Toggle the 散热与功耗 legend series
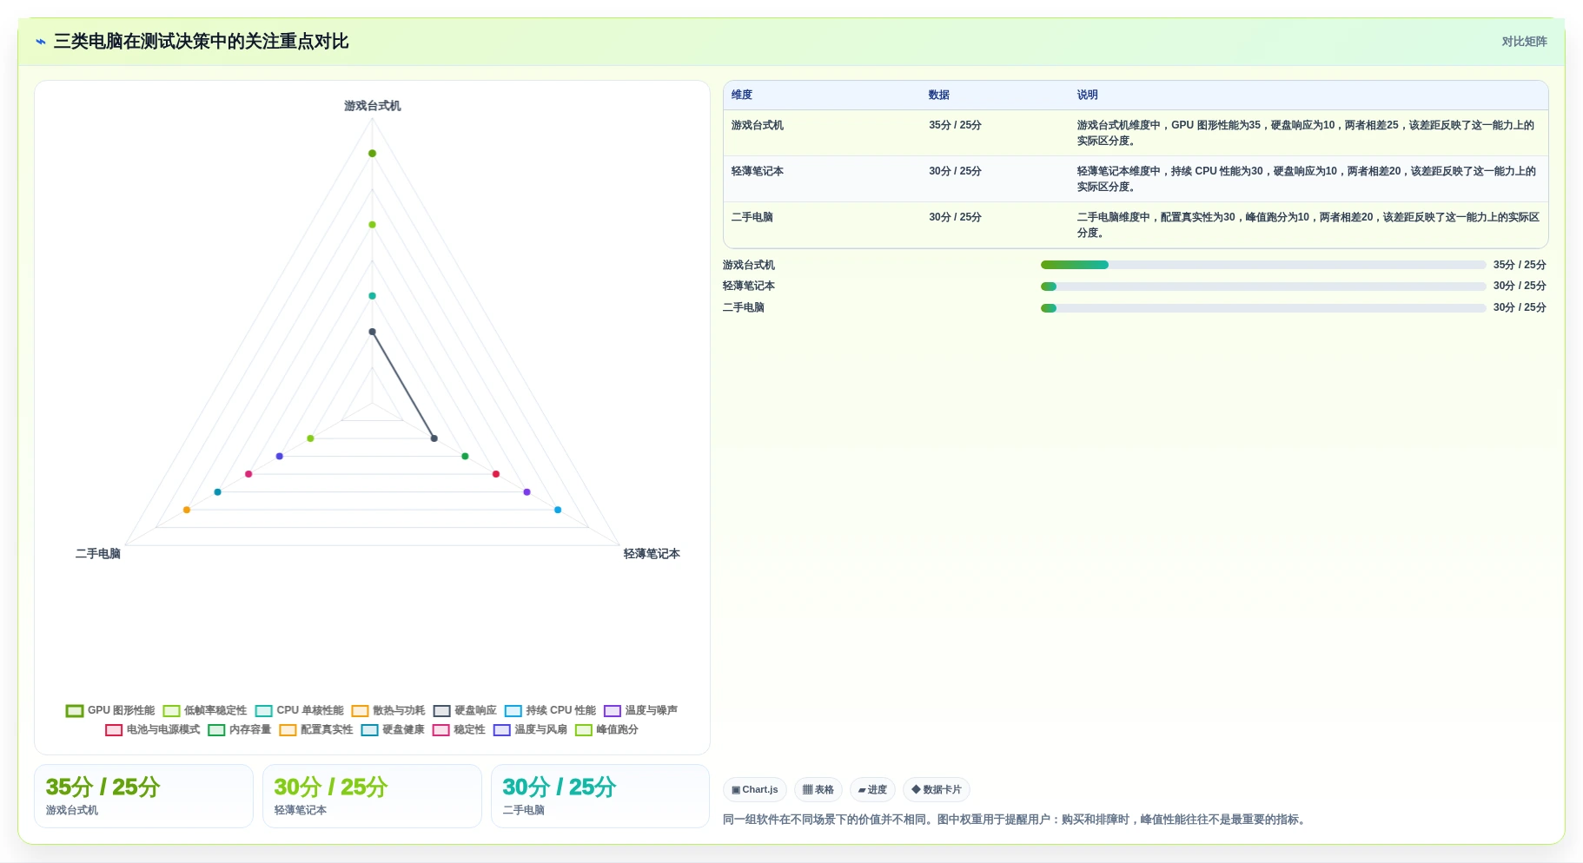This screenshot has width=1583, height=863. coord(388,710)
